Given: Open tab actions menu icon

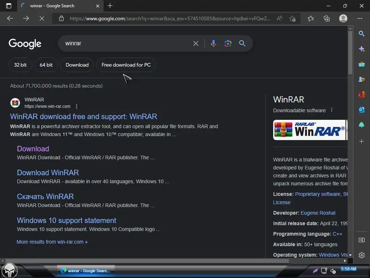Looking at the screenshot, I should pos(9,6).
